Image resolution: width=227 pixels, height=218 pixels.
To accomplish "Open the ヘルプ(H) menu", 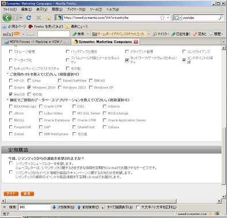I will [x=113, y=9].
